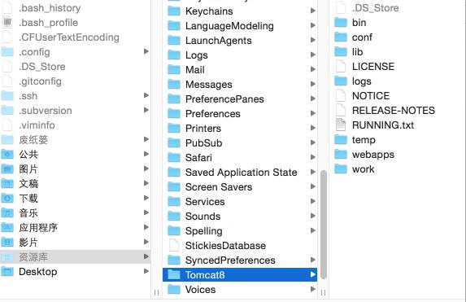Click the column divider handle beside Tomcat8
The height and width of the screenshot is (302, 466).
pyautogui.click(x=324, y=293)
